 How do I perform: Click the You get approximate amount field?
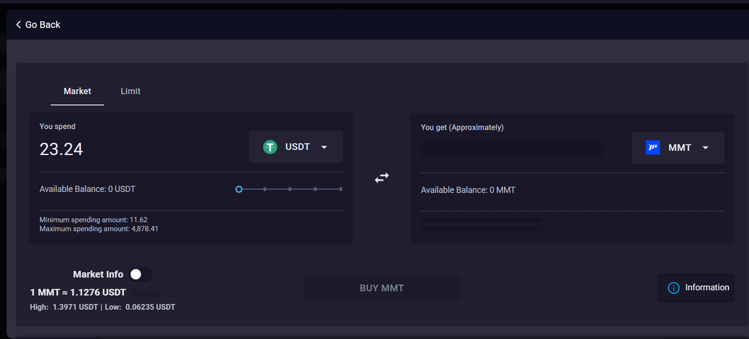(512, 148)
